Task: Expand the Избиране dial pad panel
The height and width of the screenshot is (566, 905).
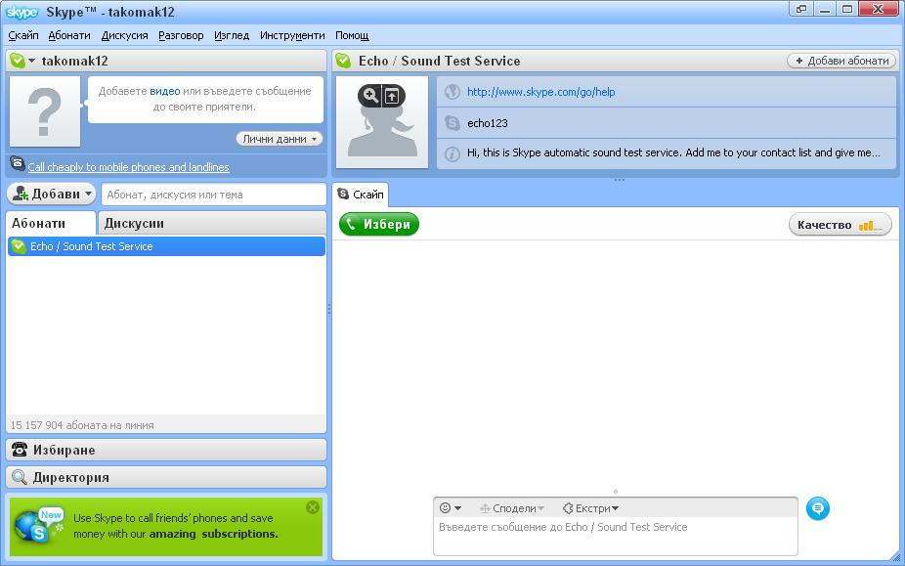Action: [x=166, y=450]
